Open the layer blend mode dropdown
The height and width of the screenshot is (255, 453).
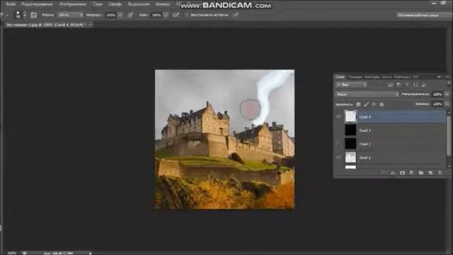367,94
